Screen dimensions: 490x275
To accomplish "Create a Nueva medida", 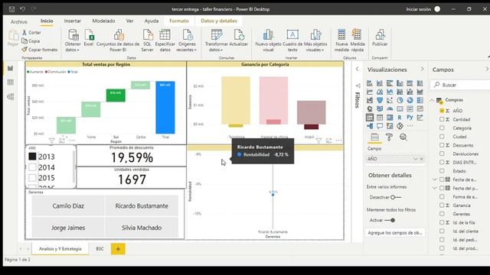I will click(x=341, y=40).
